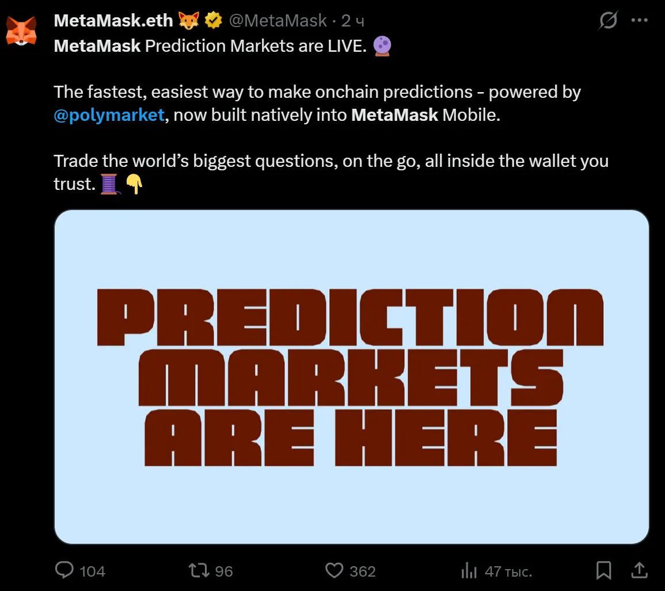Click the gold verified badge

coord(214,21)
